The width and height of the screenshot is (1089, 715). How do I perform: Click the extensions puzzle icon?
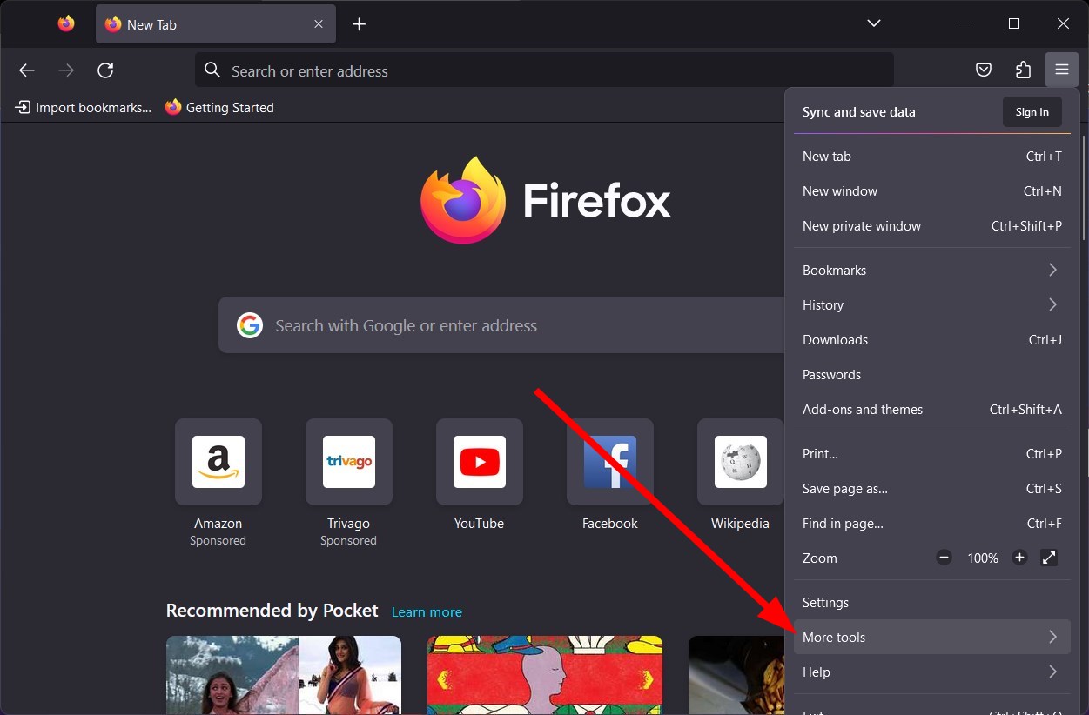(1023, 70)
